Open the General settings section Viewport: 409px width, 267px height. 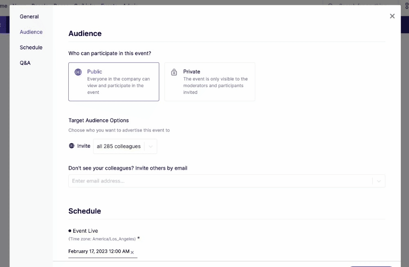click(x=29, y=17)
